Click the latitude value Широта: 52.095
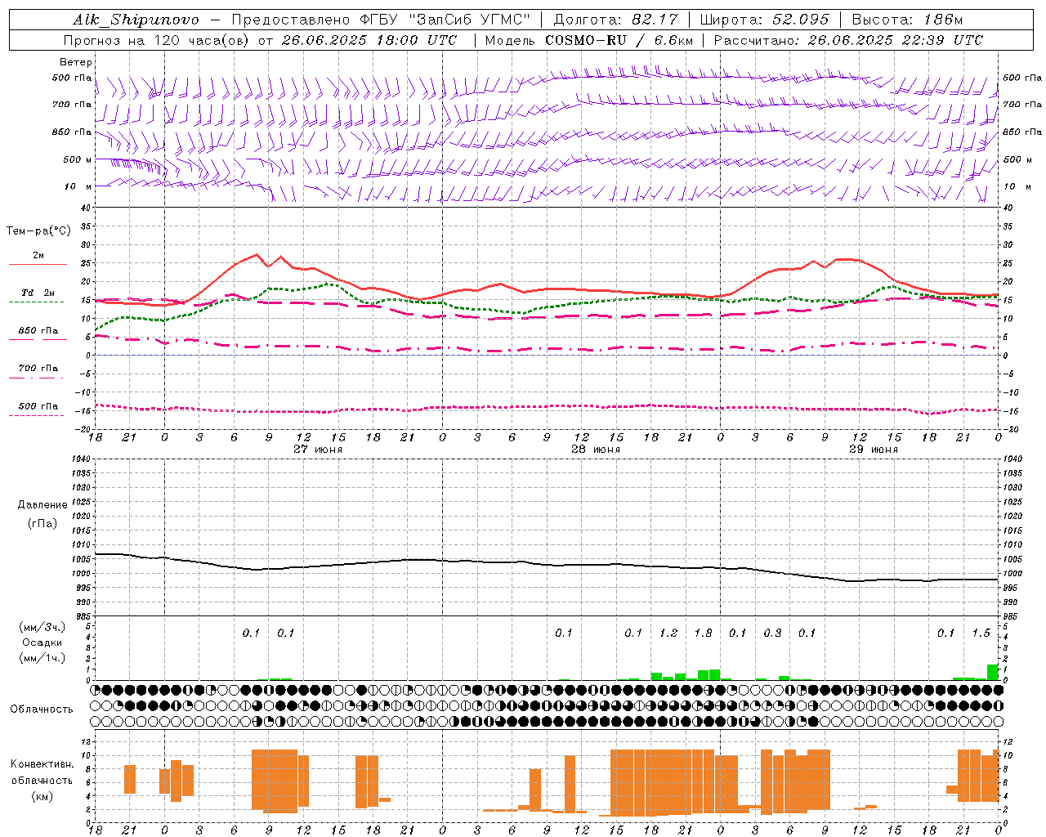The width and height of the screenshot is (1046, 837). [x=765, y=20]
